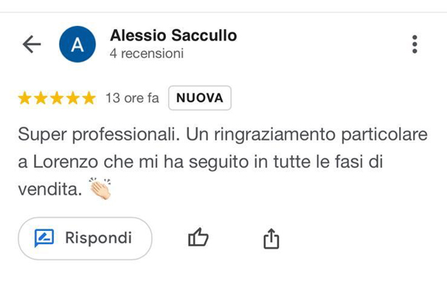
Task: Click the clapping hands emoji
Action: 100,188
